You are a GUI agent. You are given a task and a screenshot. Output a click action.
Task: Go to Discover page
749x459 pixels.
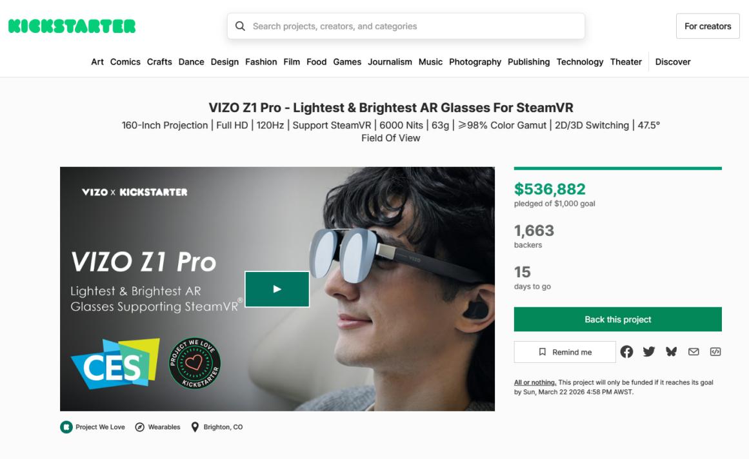pos(673,62)
